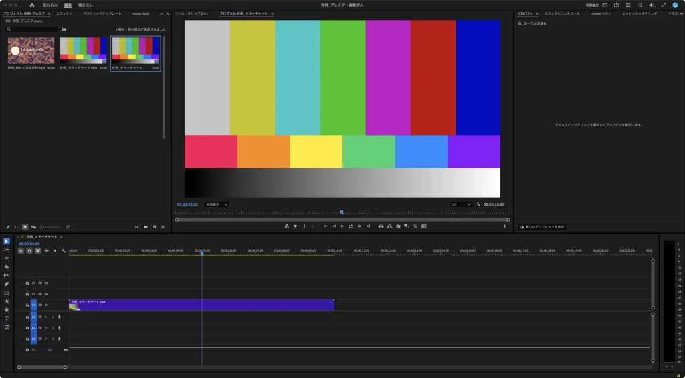This screenshot has width=685, height=378.
Task: Enable voice-over record on track A3
Action: coord(59,339)
